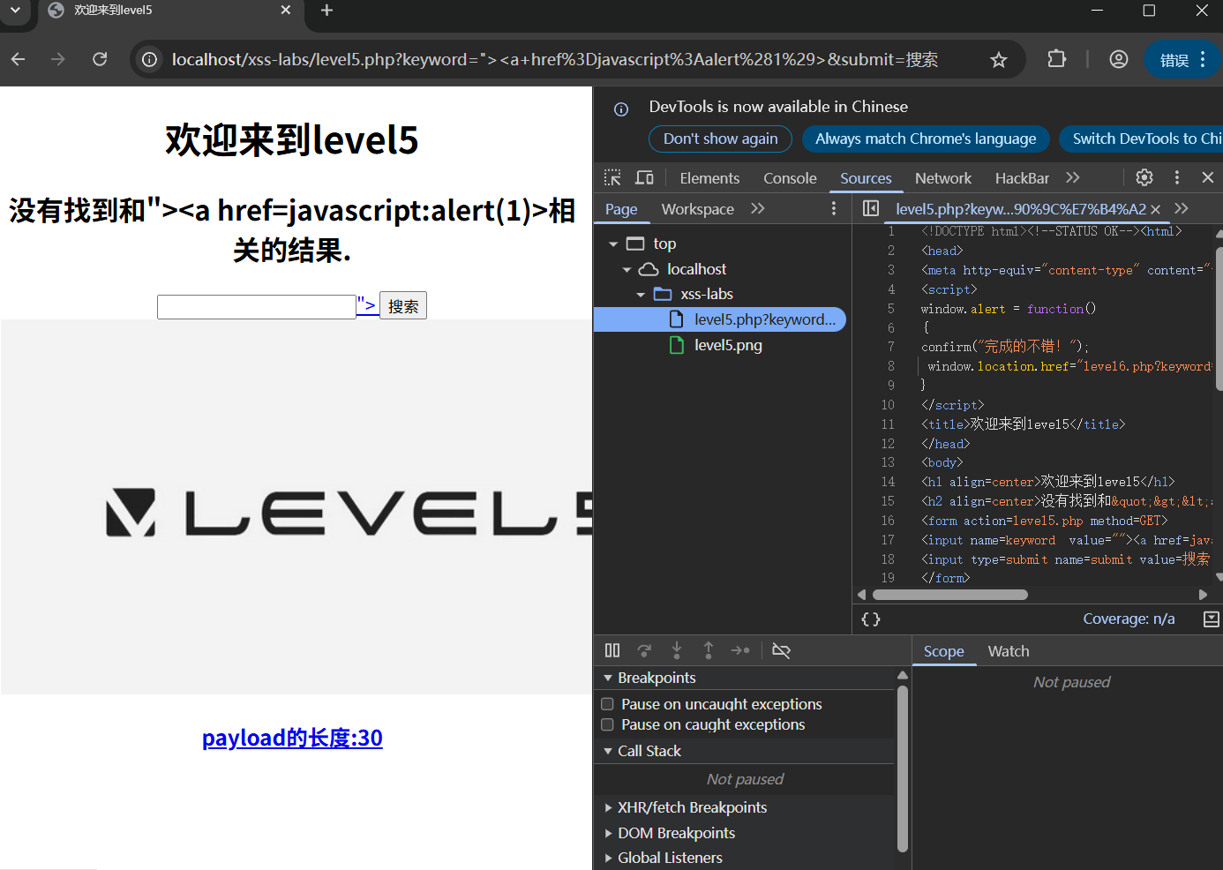Switch to the Network tab
The height and width of the screenshot is (870, 1223).
pos(942,178)
